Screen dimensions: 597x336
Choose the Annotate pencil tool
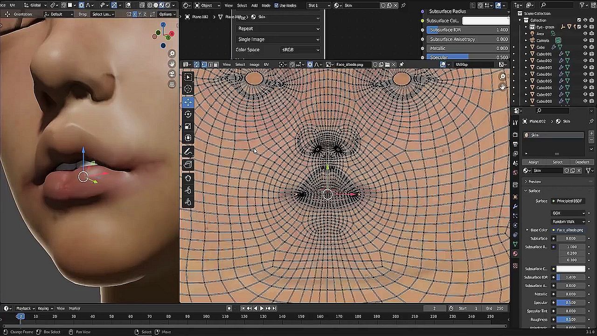point(188,152)
